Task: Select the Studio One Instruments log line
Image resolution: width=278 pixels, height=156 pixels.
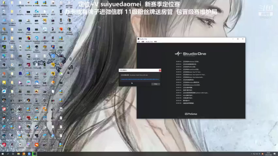Action: point(189,77)
